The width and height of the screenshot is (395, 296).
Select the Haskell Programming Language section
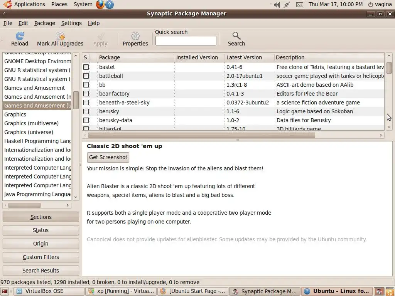[37, 141]
